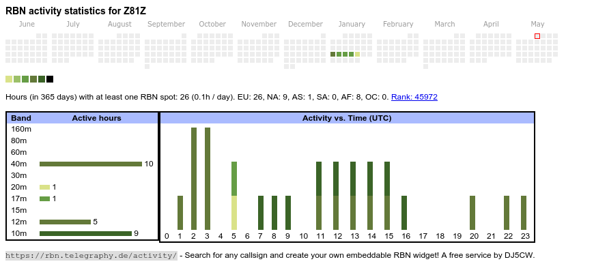The height and width of the screenshot is (266, 594).
Task: Select the black legend swatch
Action: (50, 79)
